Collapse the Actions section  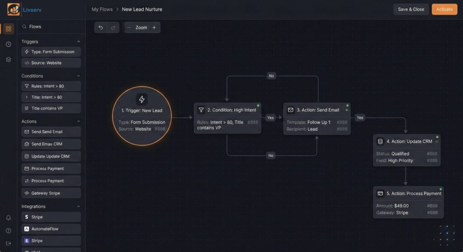coord(78,121)
